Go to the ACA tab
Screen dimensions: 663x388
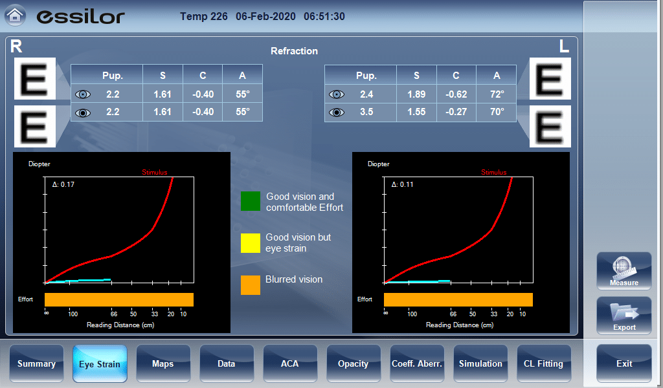(x=290, y=363)
